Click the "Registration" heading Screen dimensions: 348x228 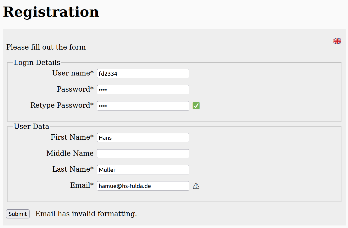51,12
